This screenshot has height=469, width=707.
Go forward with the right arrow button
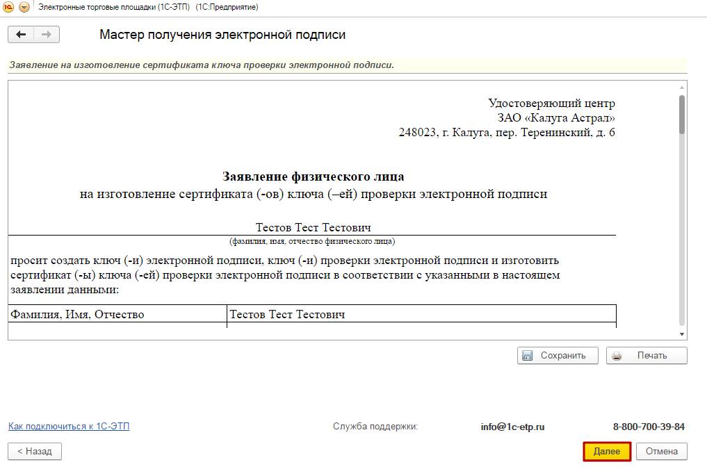point(47,35)
